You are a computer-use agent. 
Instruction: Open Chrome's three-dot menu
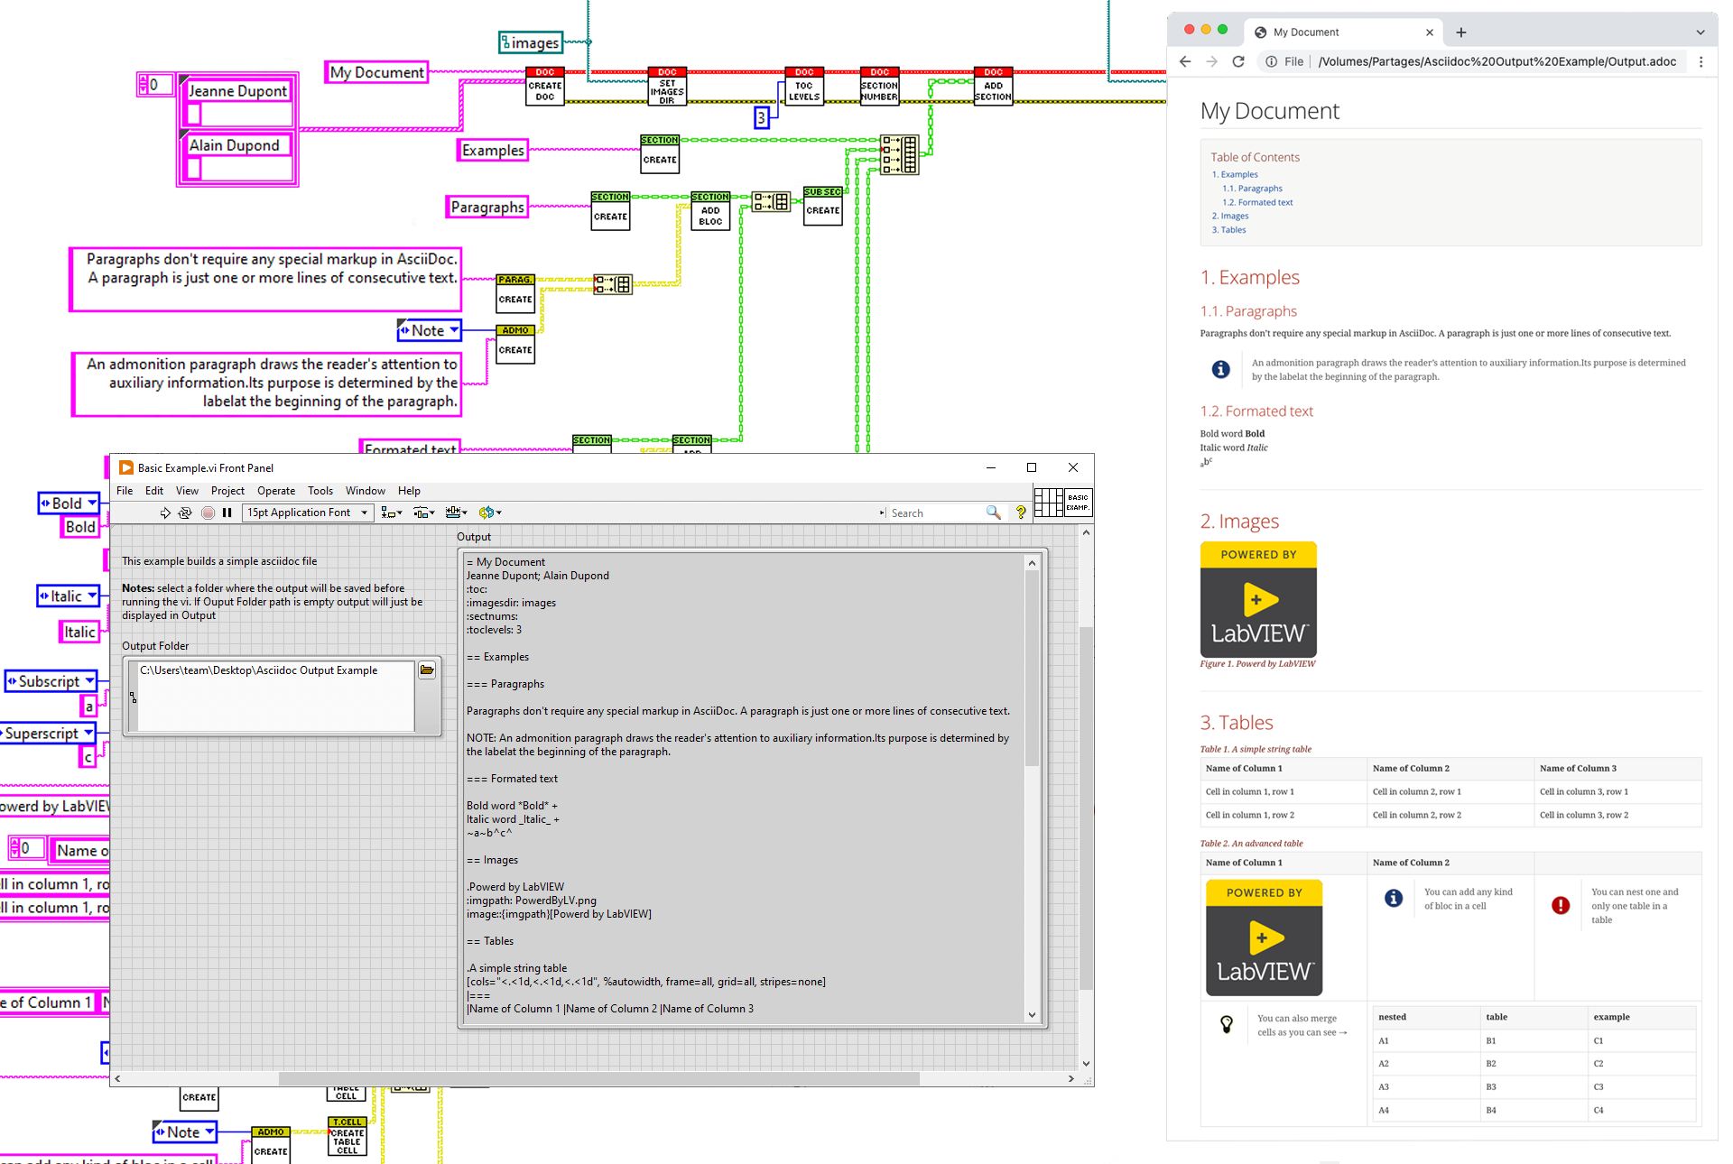[x=1701, y=61]
